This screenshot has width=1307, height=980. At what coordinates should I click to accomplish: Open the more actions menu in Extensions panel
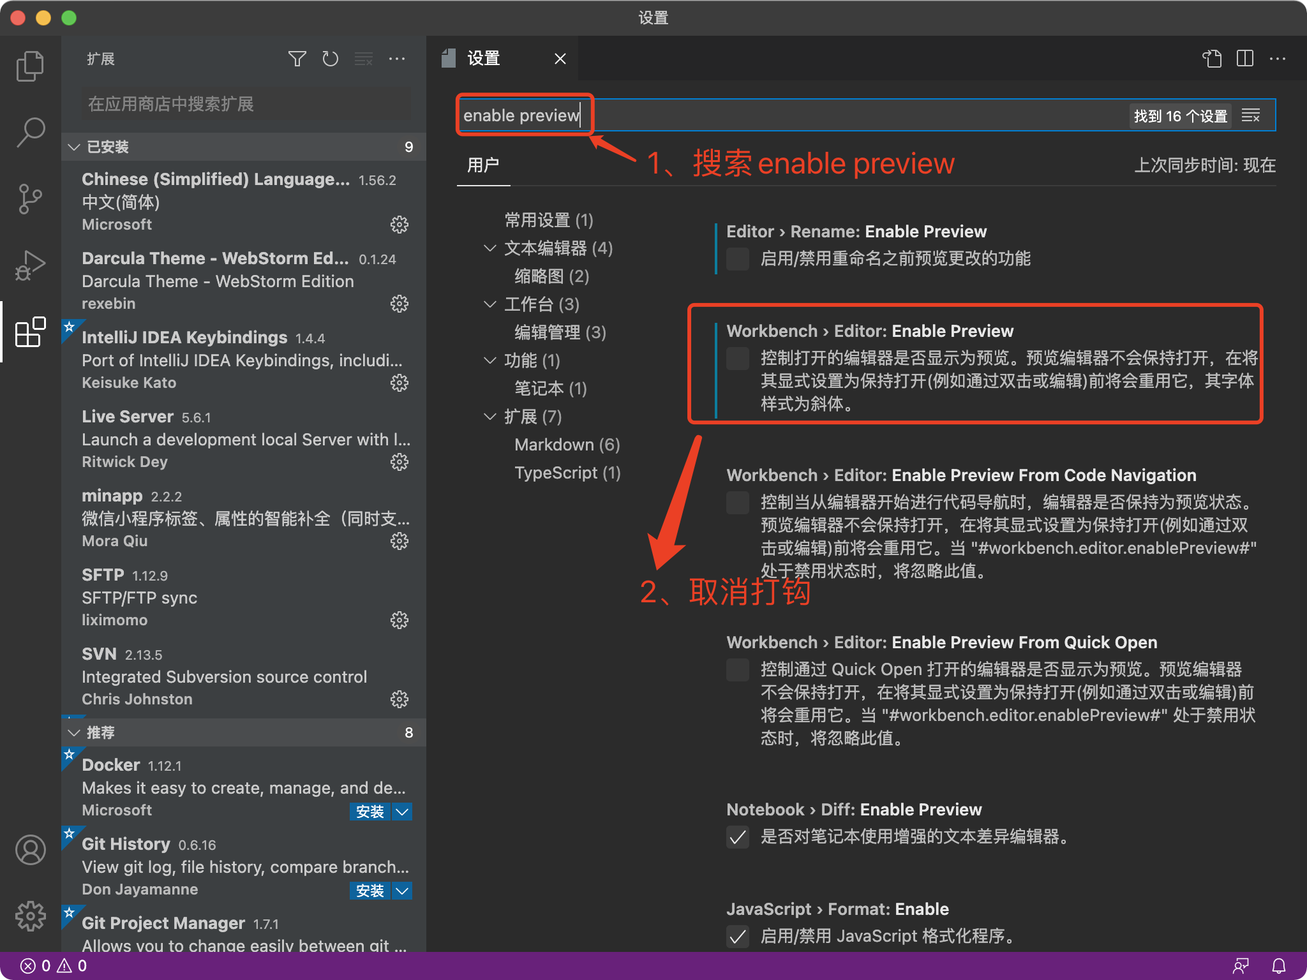point(397,59)
